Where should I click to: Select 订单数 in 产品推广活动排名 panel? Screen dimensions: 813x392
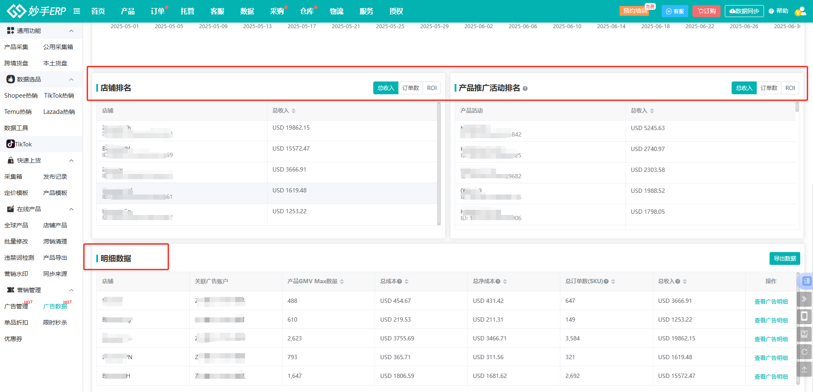point(769,88)
